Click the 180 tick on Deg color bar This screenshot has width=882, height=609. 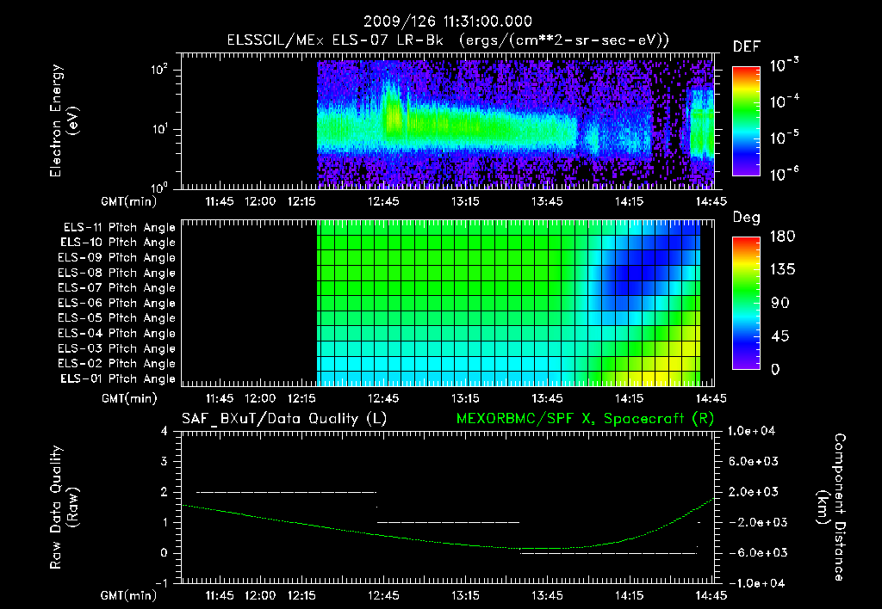[x=782, y=236]
